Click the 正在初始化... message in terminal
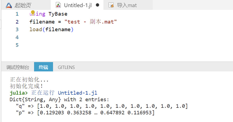The width and height of the screenshot is (233, 122). (29, 80)
